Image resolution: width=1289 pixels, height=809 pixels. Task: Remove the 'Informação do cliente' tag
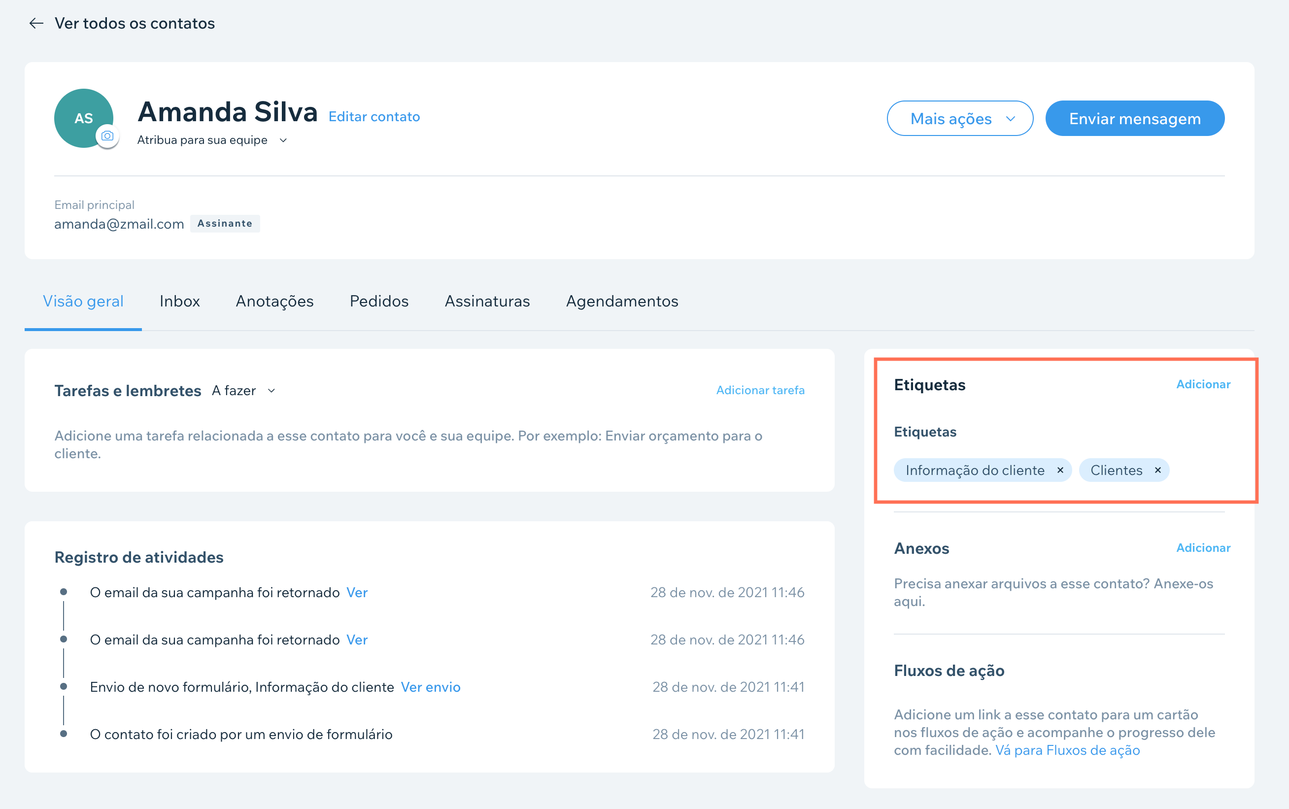1060,470
